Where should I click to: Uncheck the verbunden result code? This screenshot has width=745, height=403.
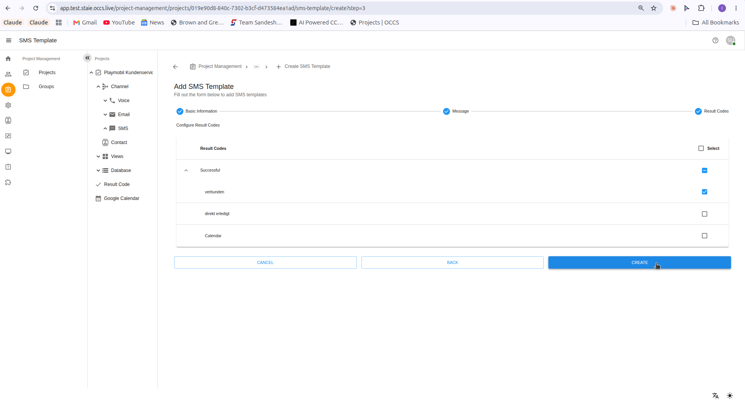pos(705,192)
